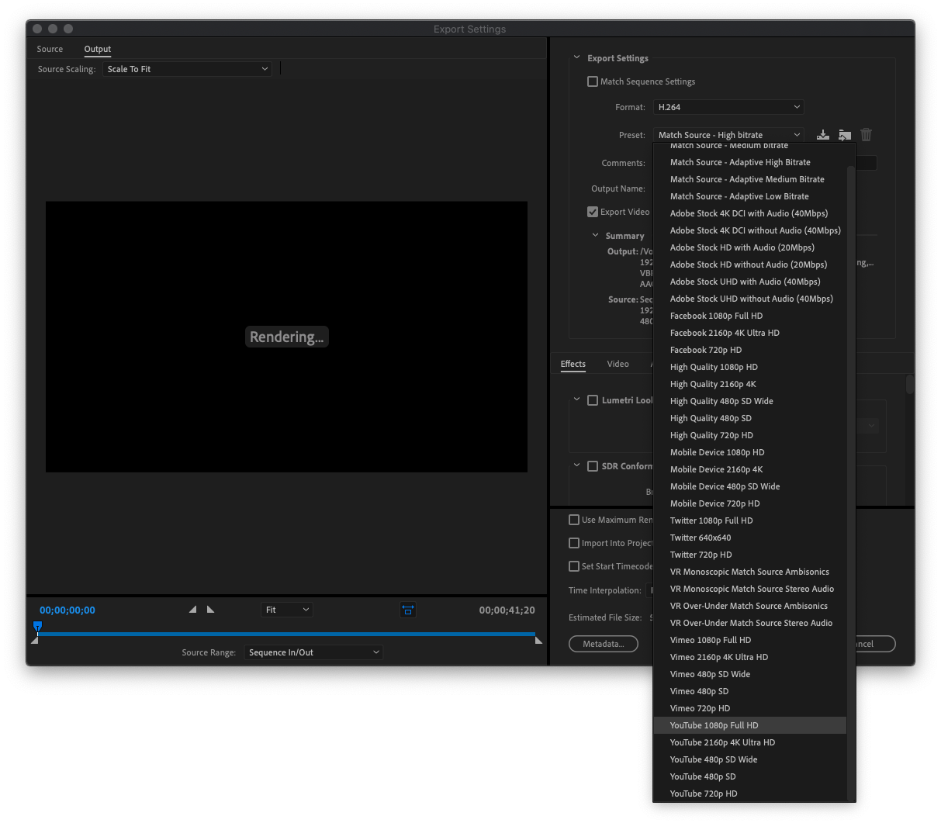Click the out point handle at timeline end
941x823 pixels.
[538, 640]
